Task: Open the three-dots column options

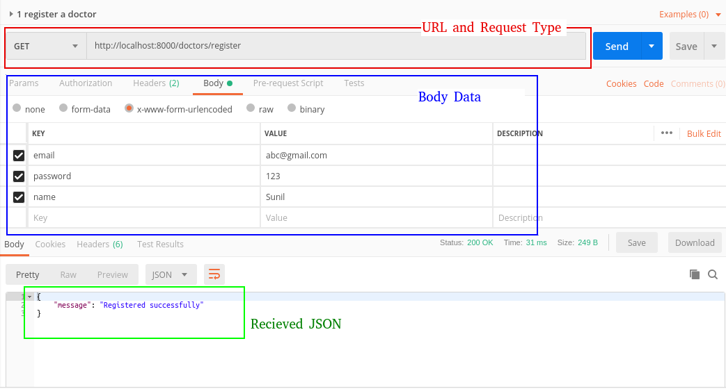Action: coord(667,133)
